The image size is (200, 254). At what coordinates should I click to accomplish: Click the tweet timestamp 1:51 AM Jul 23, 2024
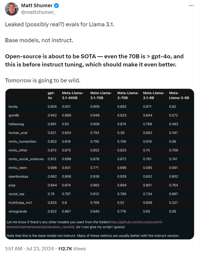(30, 249)
